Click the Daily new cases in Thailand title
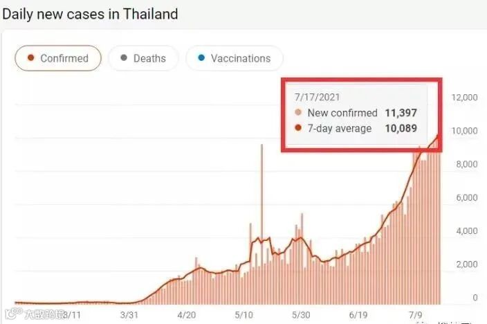The height and width of the screenshot is (324, 487). pos(90,15)
